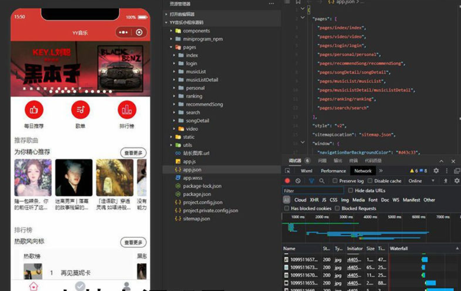Open the personal profile tab bar icon
The height and width of the screenshot is (291, 461).
click(127, 286)
